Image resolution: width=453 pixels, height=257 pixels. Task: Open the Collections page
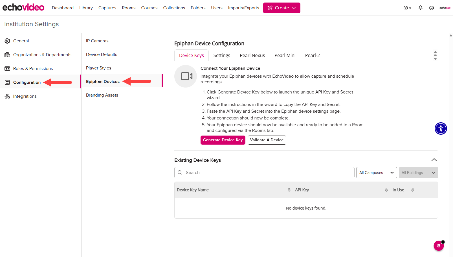tap(174, 8)
